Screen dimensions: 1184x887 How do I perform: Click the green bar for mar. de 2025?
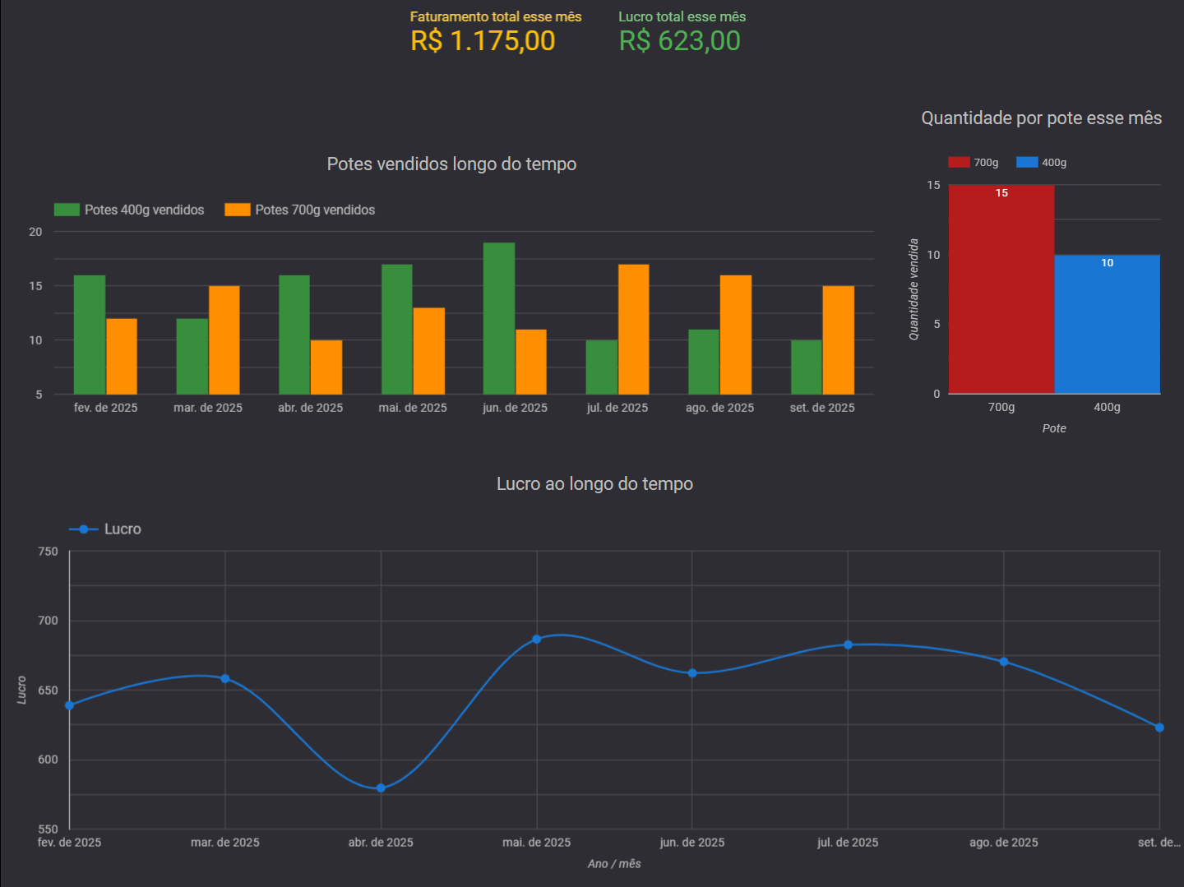click(192, 356)
